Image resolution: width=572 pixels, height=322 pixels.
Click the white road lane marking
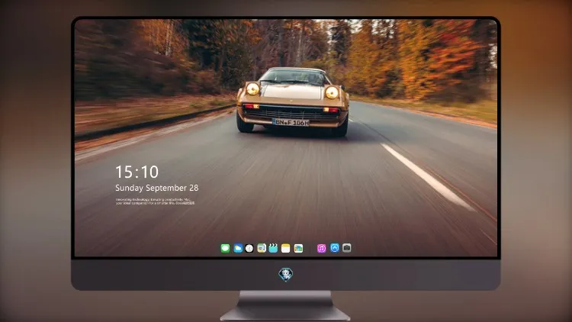click(428, 178)
